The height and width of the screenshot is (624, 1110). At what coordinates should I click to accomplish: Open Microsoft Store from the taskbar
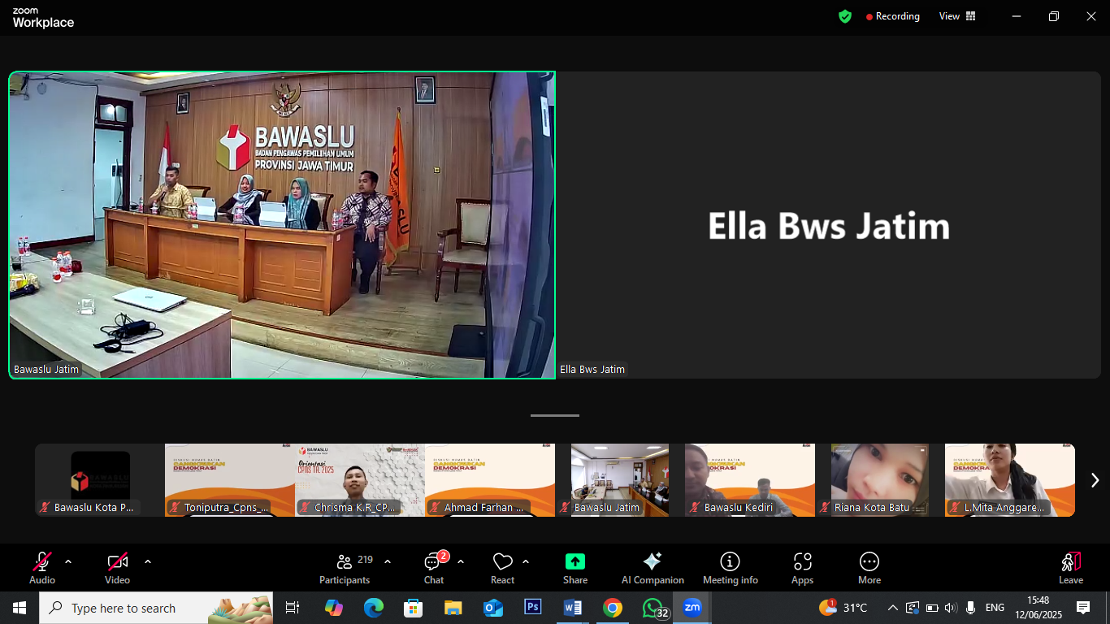pos(413,608)
